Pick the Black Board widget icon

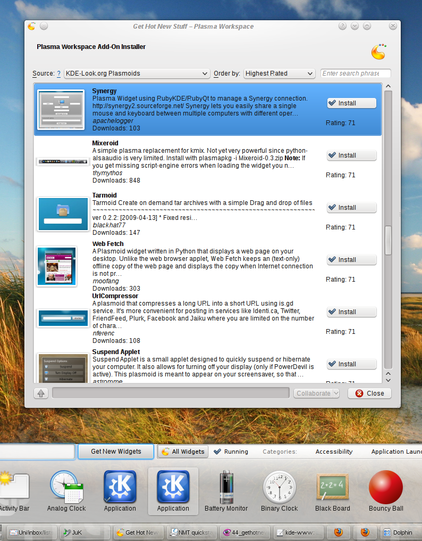(332, 487)
